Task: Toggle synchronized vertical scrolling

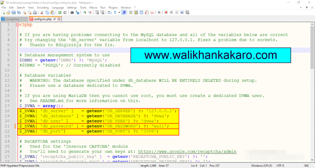Action: tap(97, 12)
